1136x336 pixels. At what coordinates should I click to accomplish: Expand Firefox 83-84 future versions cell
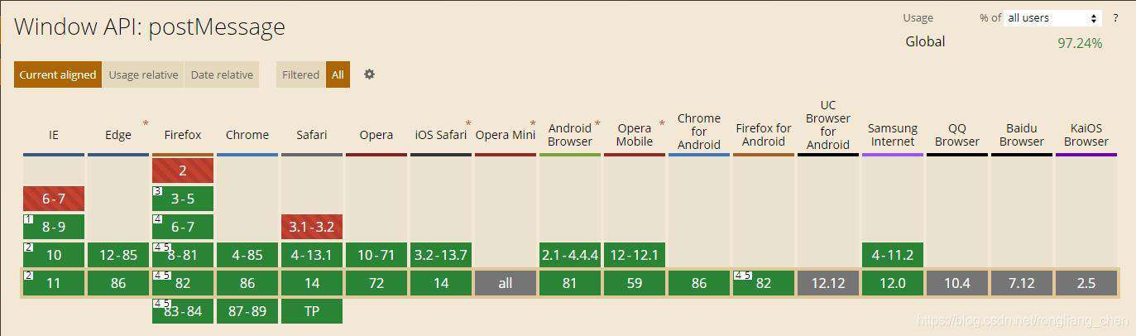[x=183, y=311]
